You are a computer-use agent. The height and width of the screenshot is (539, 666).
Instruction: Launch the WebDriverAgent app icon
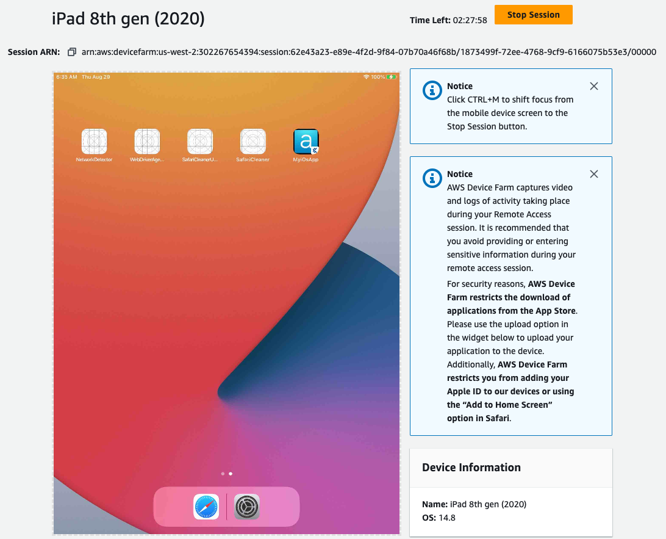(x=147, y=141)
